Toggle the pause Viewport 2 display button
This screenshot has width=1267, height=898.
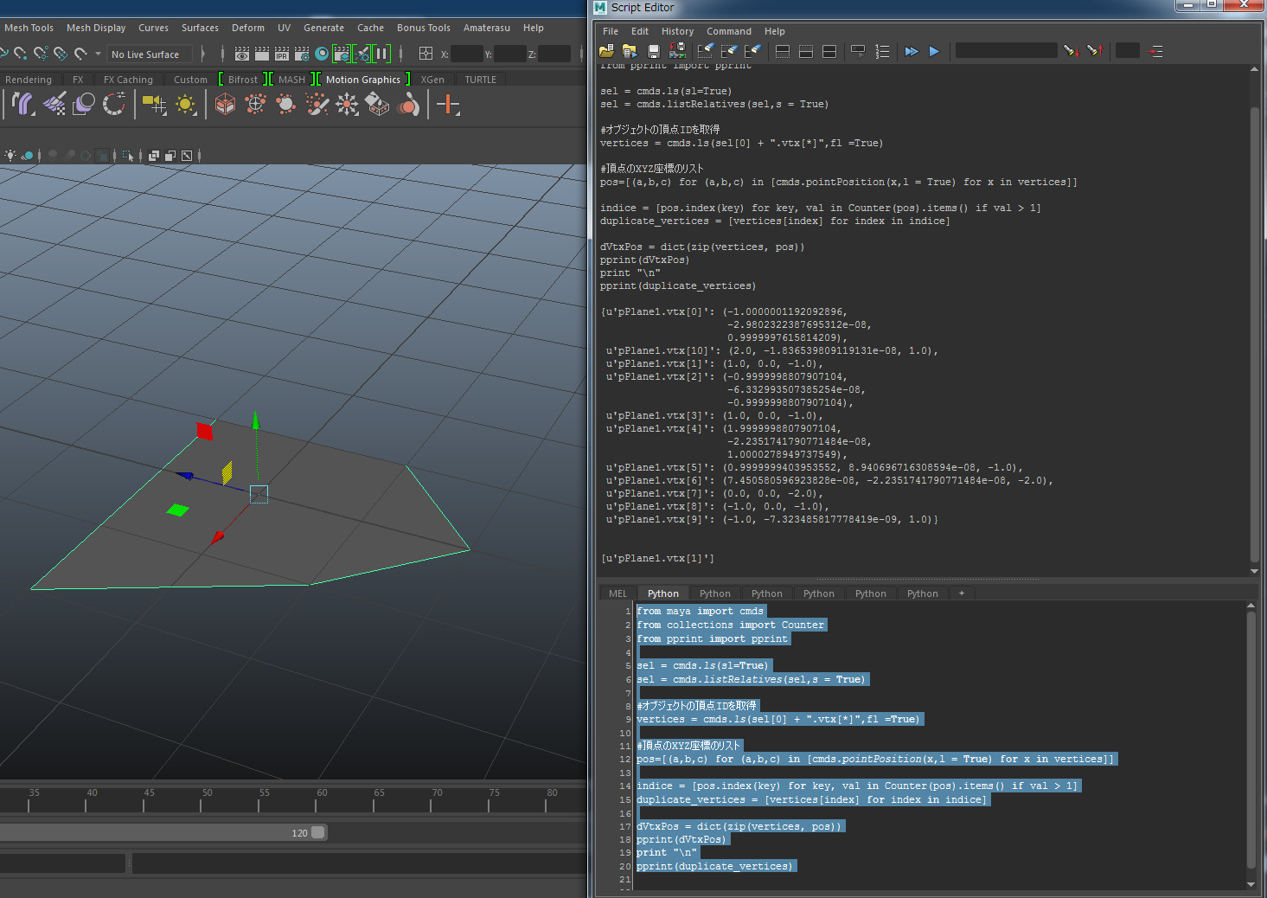[381, 54]
